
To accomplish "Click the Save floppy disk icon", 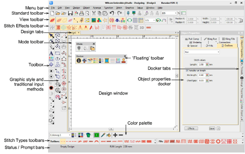I will (x=70, y=13).
